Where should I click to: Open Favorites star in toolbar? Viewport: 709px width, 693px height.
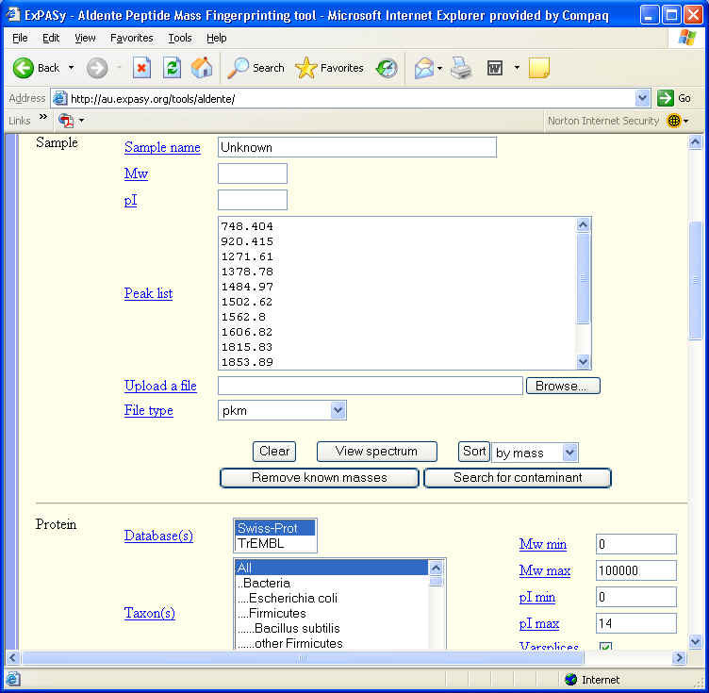[305, 68]
